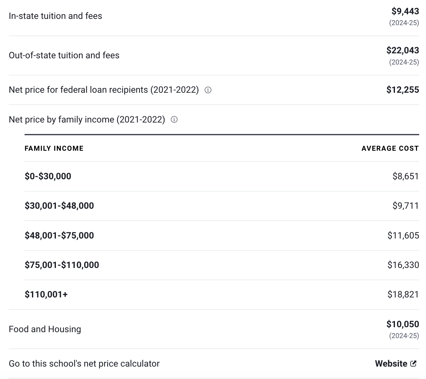This screenshot has width=426, height=379.
Task: Click info icon beside net price by family income
Action: 174,119
